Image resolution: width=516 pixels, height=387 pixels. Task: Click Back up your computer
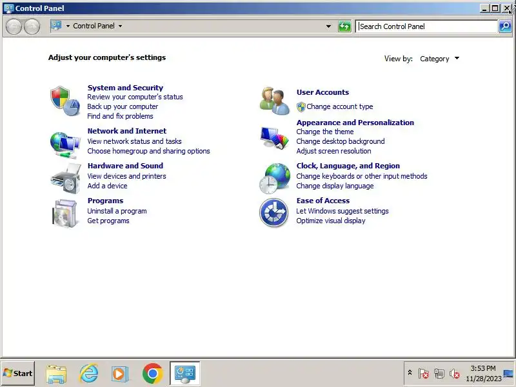123,106
